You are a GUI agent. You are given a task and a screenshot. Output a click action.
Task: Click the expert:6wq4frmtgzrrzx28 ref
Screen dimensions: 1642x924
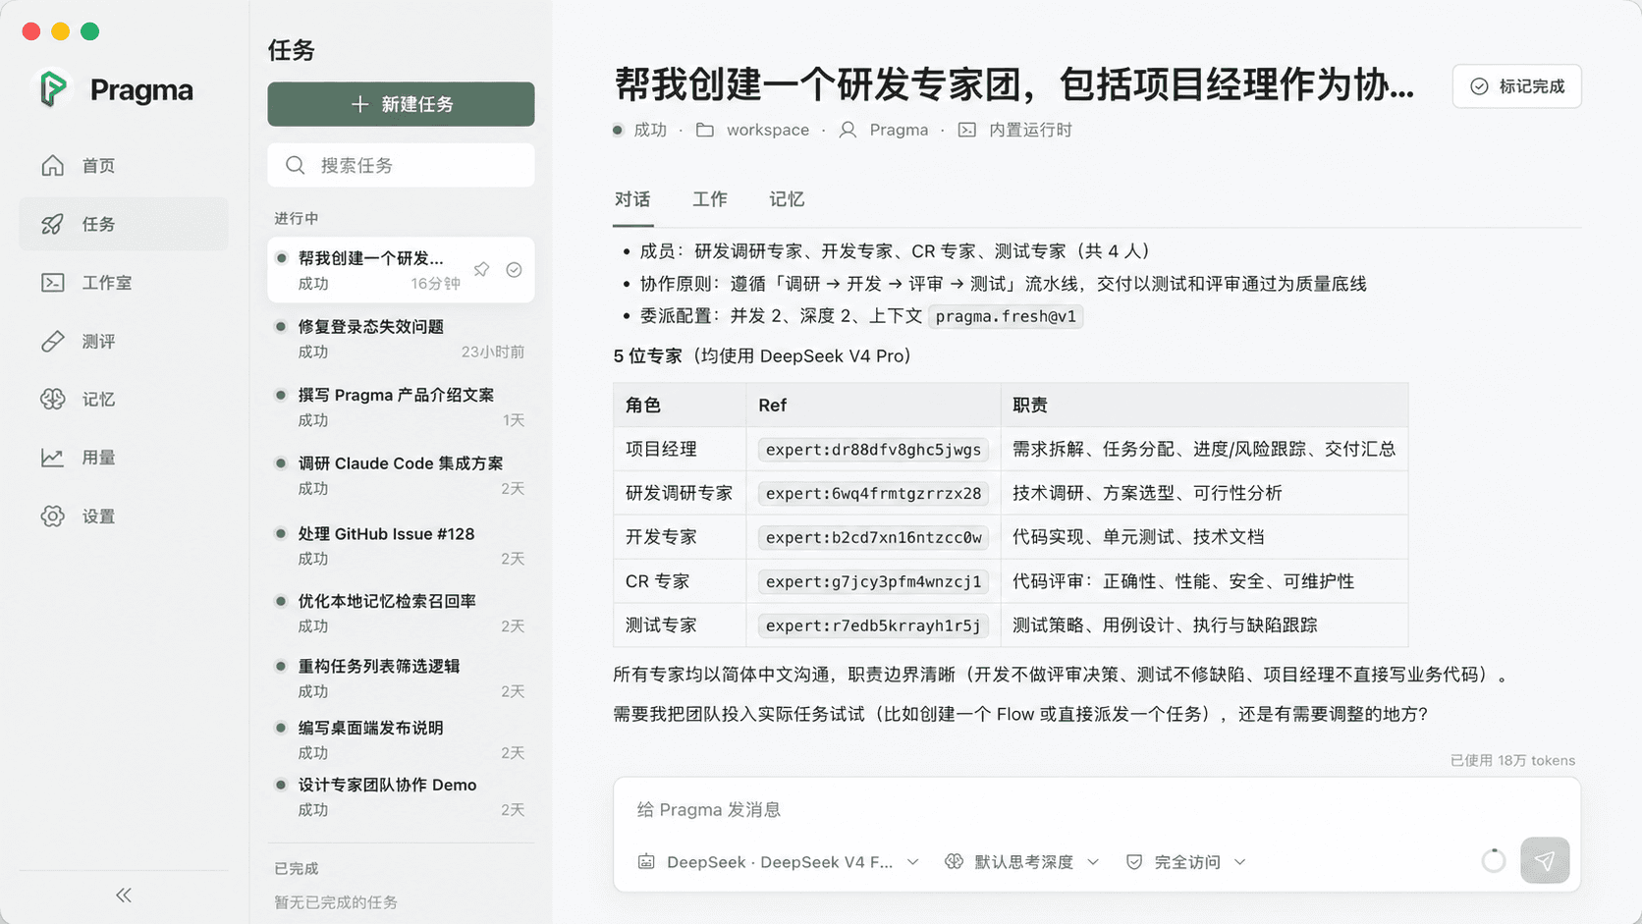(x=873, y=493)
